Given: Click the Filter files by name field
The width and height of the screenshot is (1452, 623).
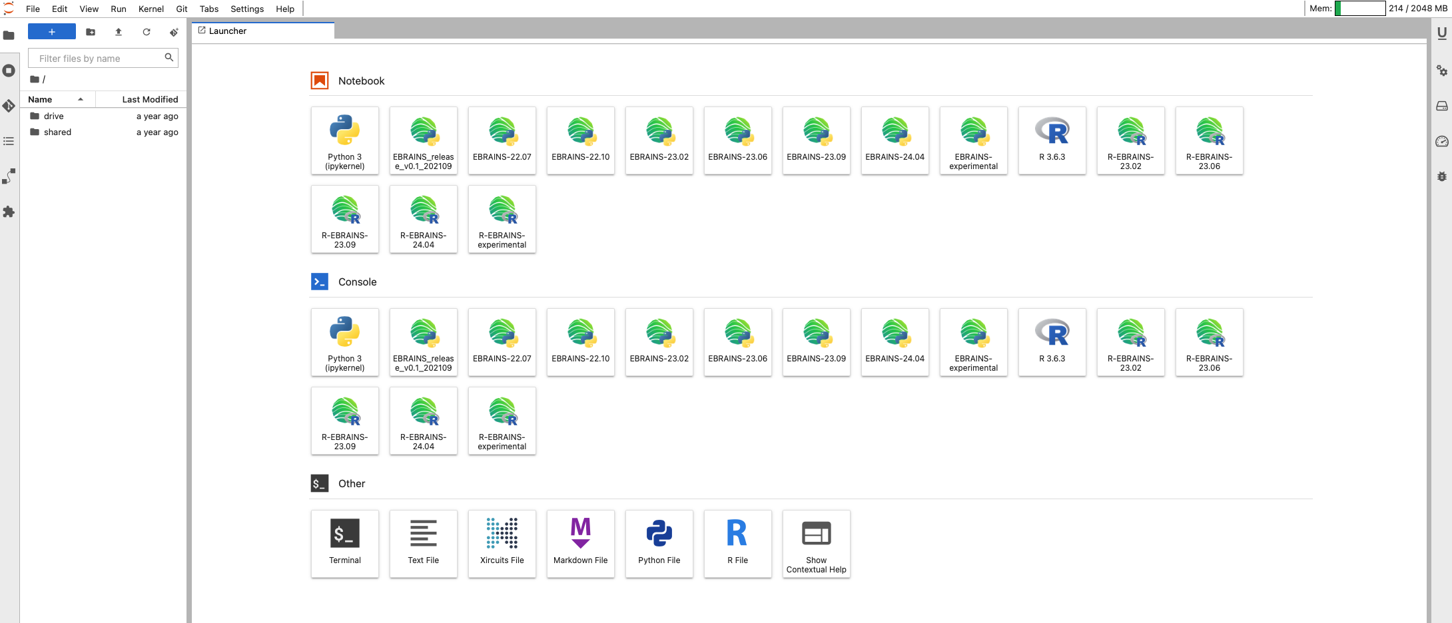Looking at the screenshot, I should click(103, 59).
